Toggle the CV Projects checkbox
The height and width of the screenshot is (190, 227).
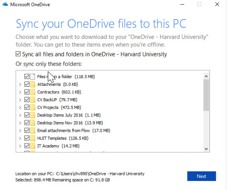coord(27,107)
